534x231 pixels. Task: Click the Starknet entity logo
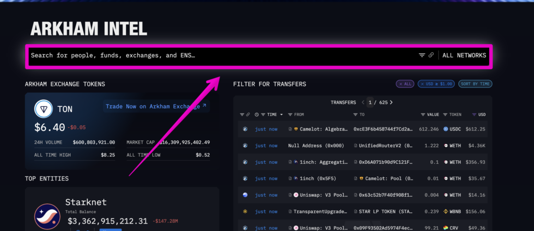pos(47,216)
